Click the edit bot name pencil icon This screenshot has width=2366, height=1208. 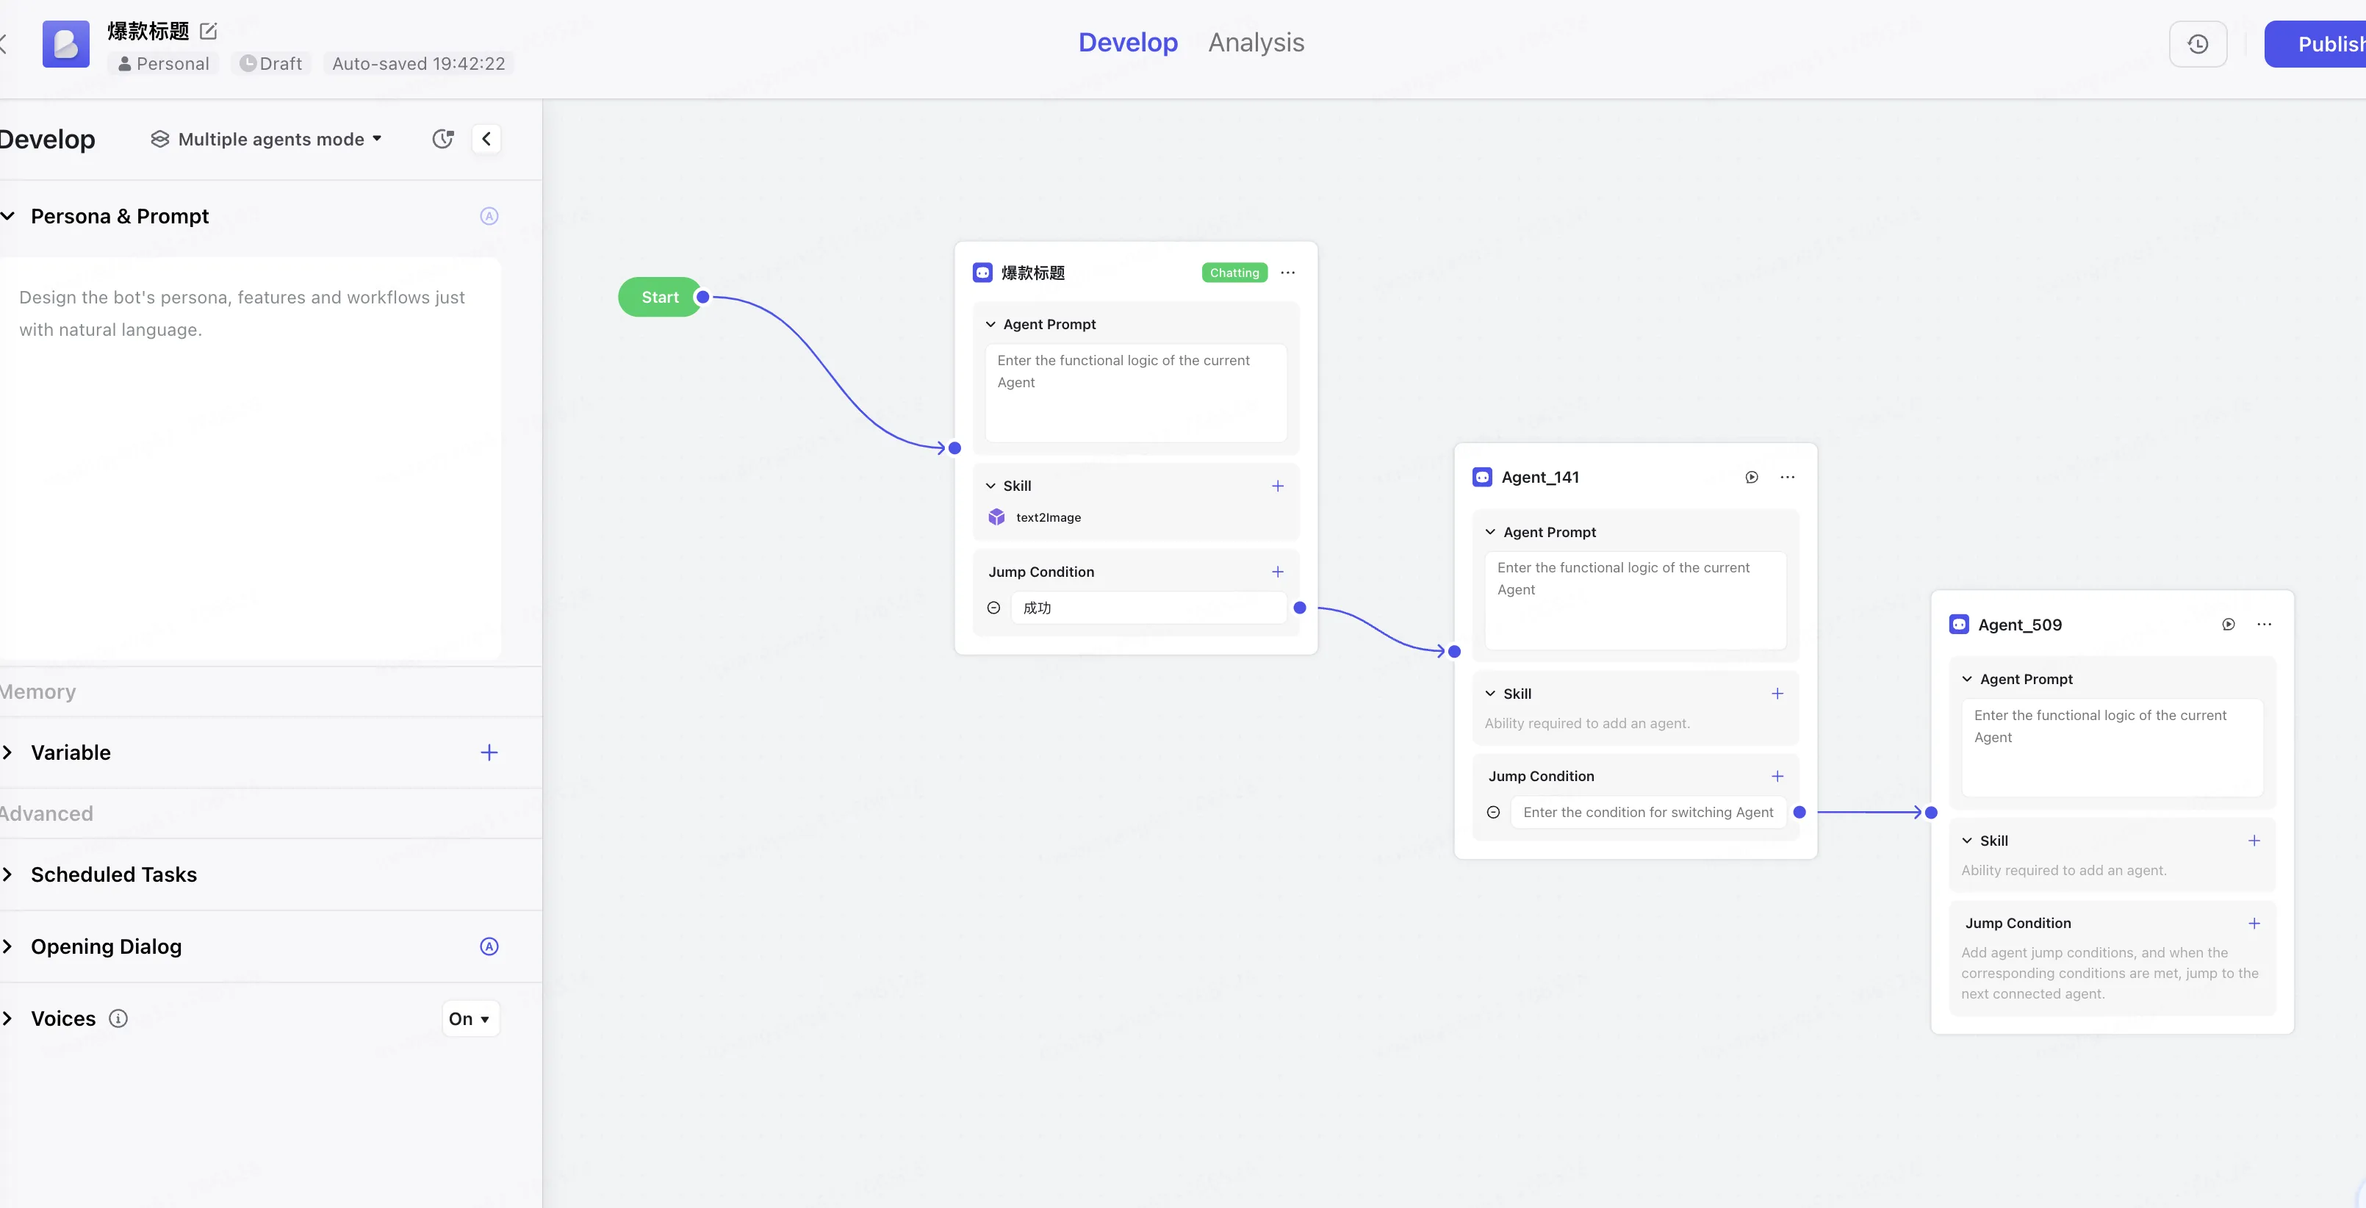(209, 32)
